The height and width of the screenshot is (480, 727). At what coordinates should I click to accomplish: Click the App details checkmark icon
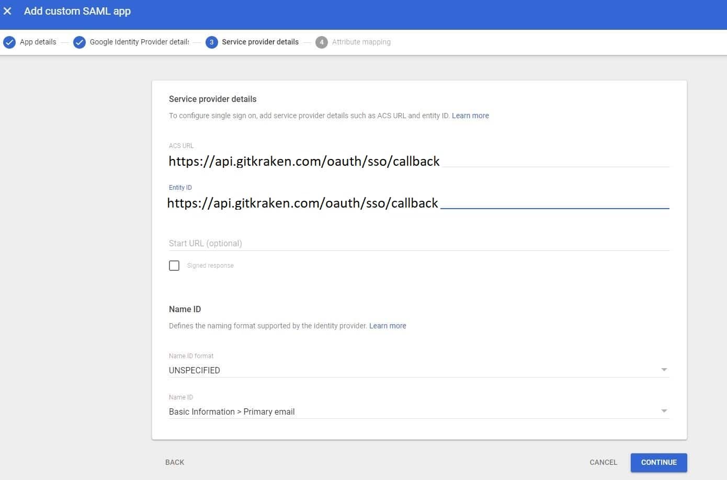pos(9,42)
